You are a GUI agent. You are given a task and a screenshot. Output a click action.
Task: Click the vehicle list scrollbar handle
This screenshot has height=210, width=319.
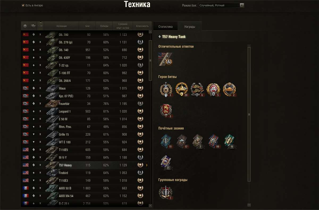point(150,60)
